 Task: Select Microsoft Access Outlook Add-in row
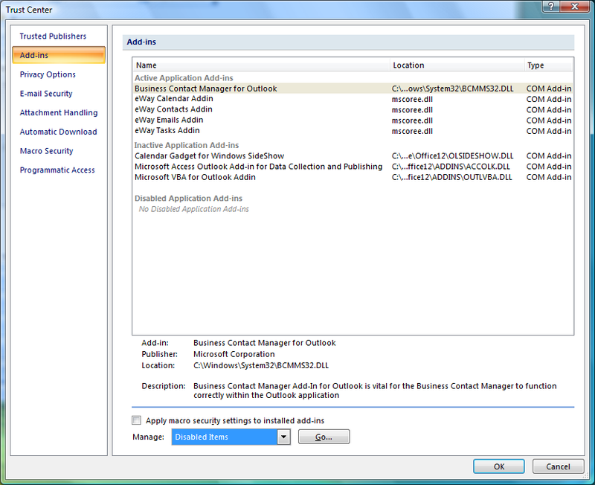[353, 167]
